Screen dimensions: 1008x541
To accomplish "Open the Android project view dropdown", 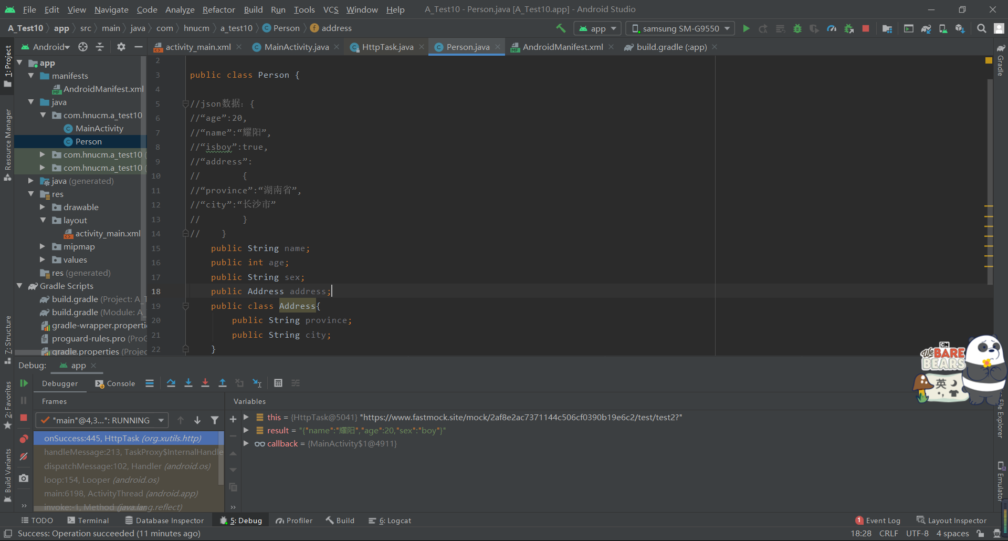I will tap(45, 47).
